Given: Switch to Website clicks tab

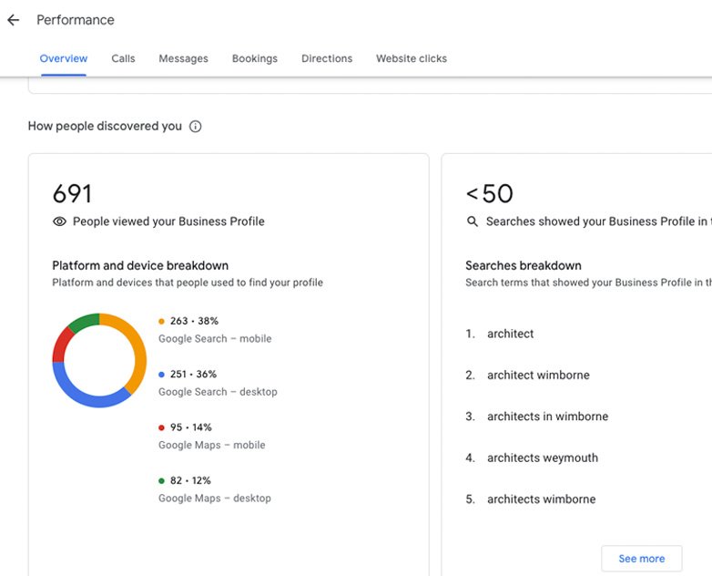Looking at the screenshot, I should coord(412,58).
